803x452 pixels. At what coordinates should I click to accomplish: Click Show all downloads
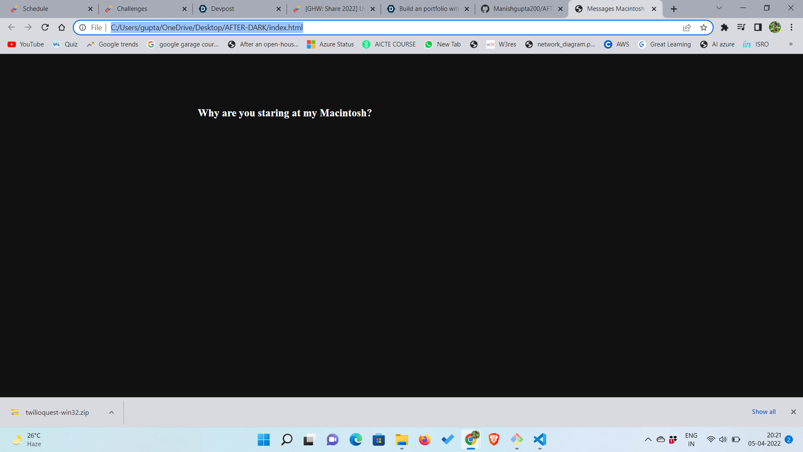point(763,412)
